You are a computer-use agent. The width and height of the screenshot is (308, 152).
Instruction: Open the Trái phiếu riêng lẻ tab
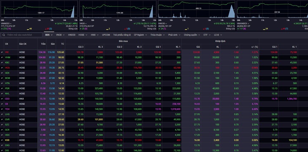(122, 35)
